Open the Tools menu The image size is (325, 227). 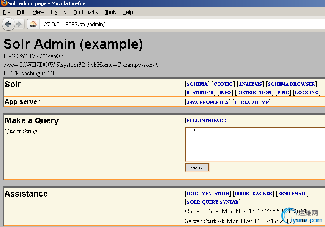click(110, 12)
